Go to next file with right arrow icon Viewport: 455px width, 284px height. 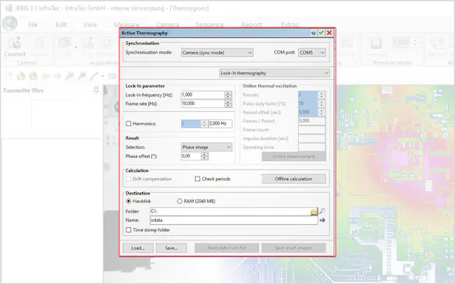point(58,76)
